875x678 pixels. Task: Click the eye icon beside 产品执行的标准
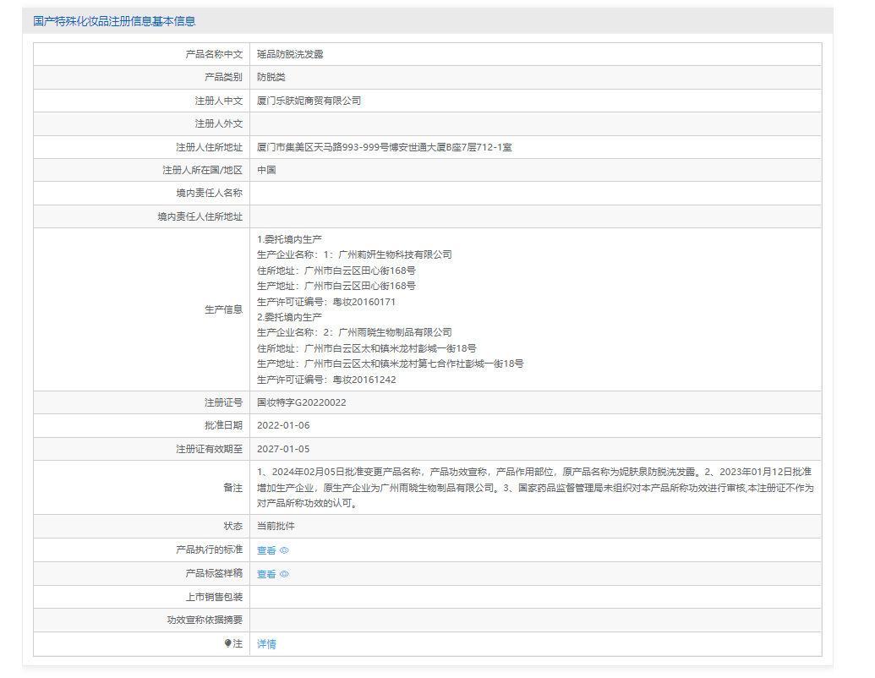coord(285,550)
